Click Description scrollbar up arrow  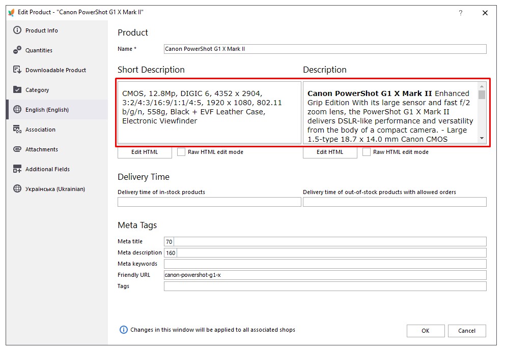(x=482, y=86)
